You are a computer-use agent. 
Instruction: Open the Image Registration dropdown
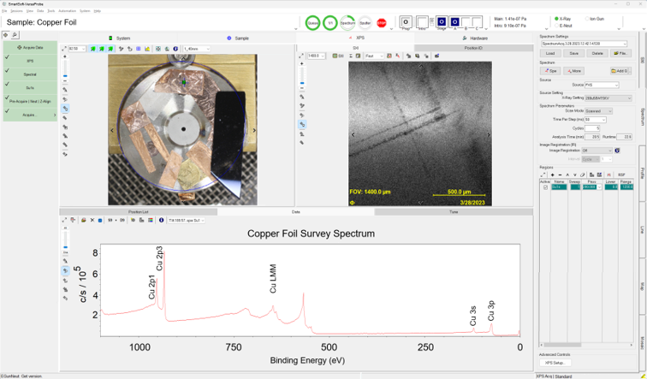tap(597, 151)
